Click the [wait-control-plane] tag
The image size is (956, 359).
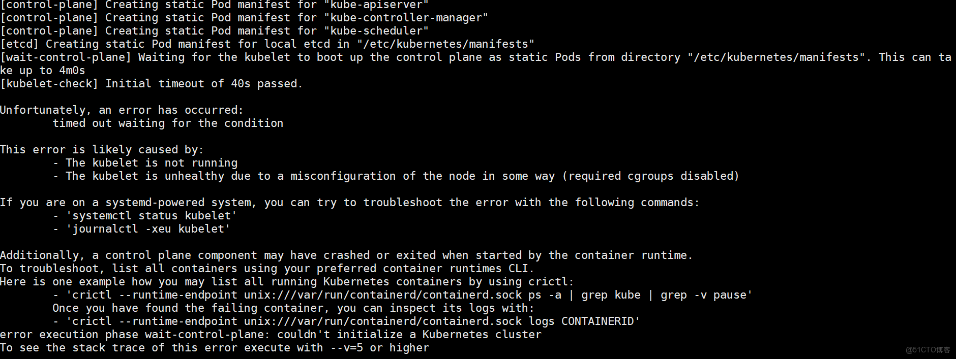point(66,57)
